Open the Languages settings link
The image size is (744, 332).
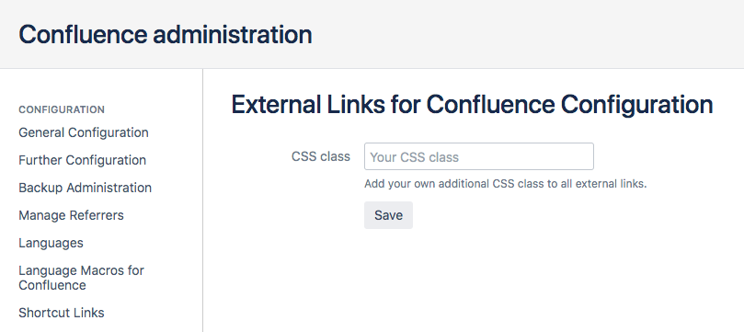point(51,243)
